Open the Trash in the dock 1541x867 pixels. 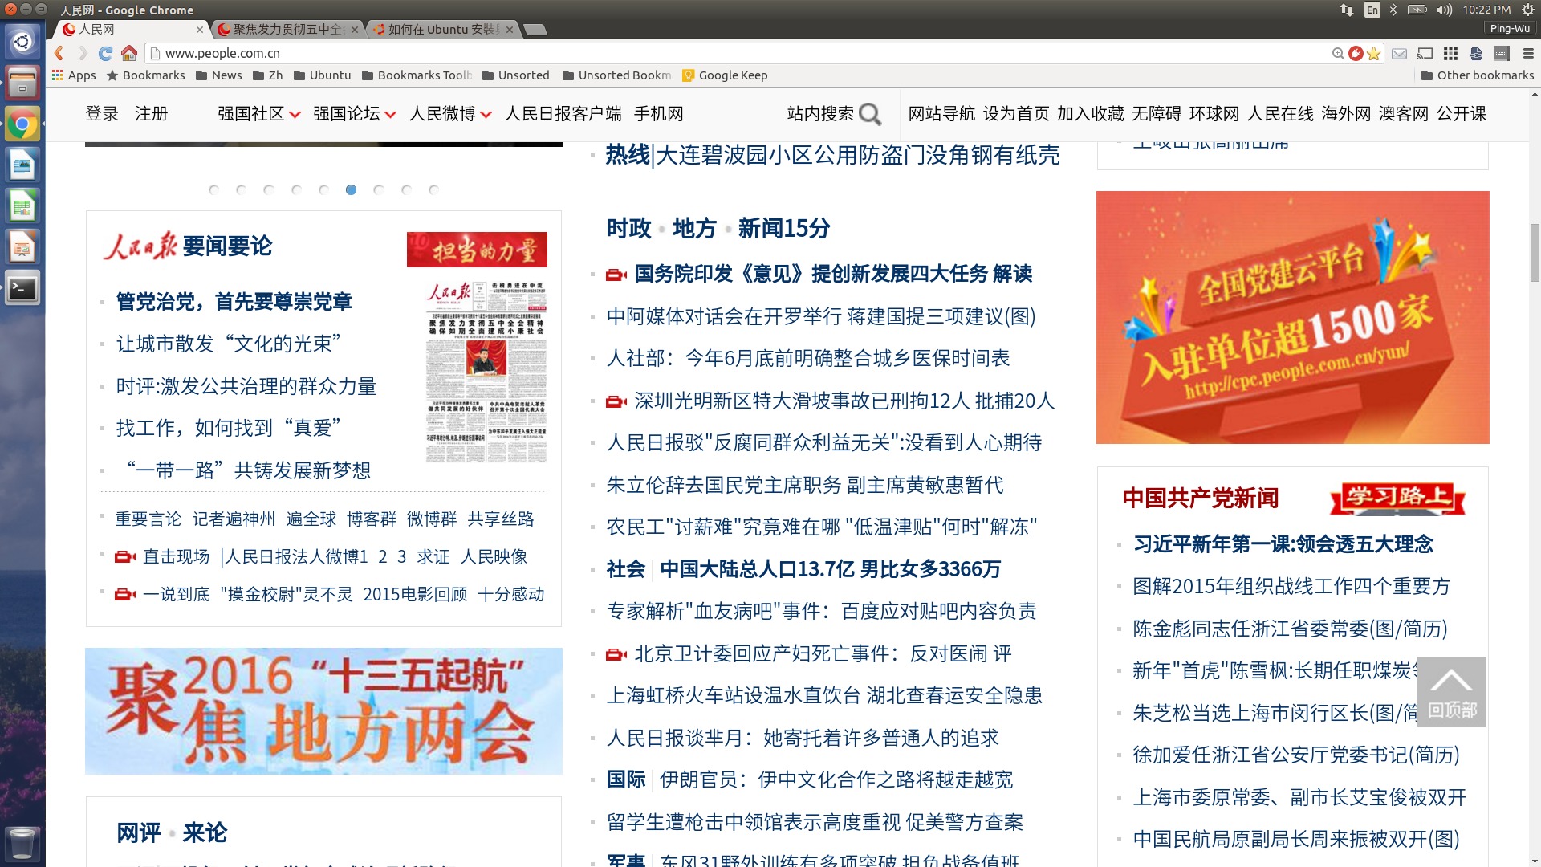22,843
